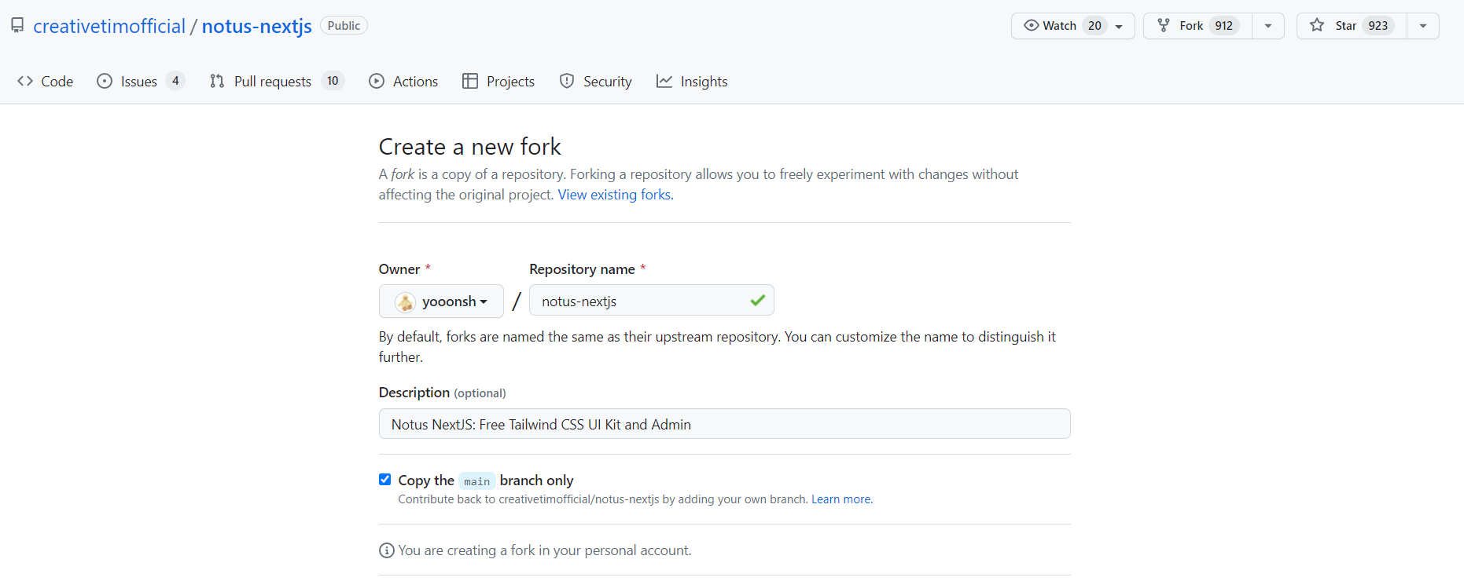Click the Star count 923
The image size is (1464, 581).
coord(1378,26)
